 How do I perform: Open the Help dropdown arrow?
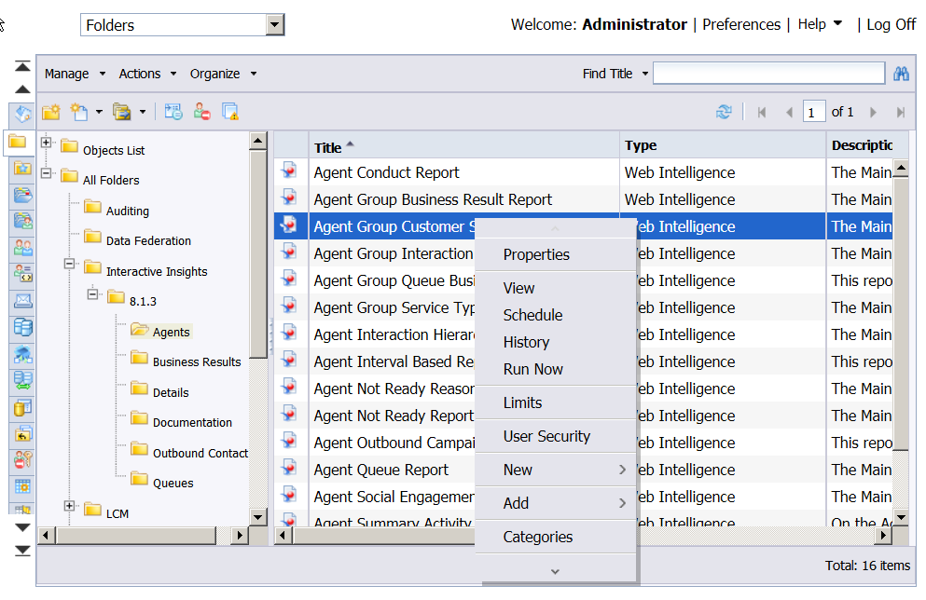(837, 23)
